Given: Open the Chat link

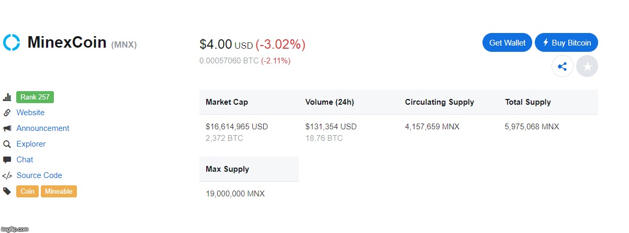Looking at the screenshot, I should pyautogui.click(x=25, y=160).
